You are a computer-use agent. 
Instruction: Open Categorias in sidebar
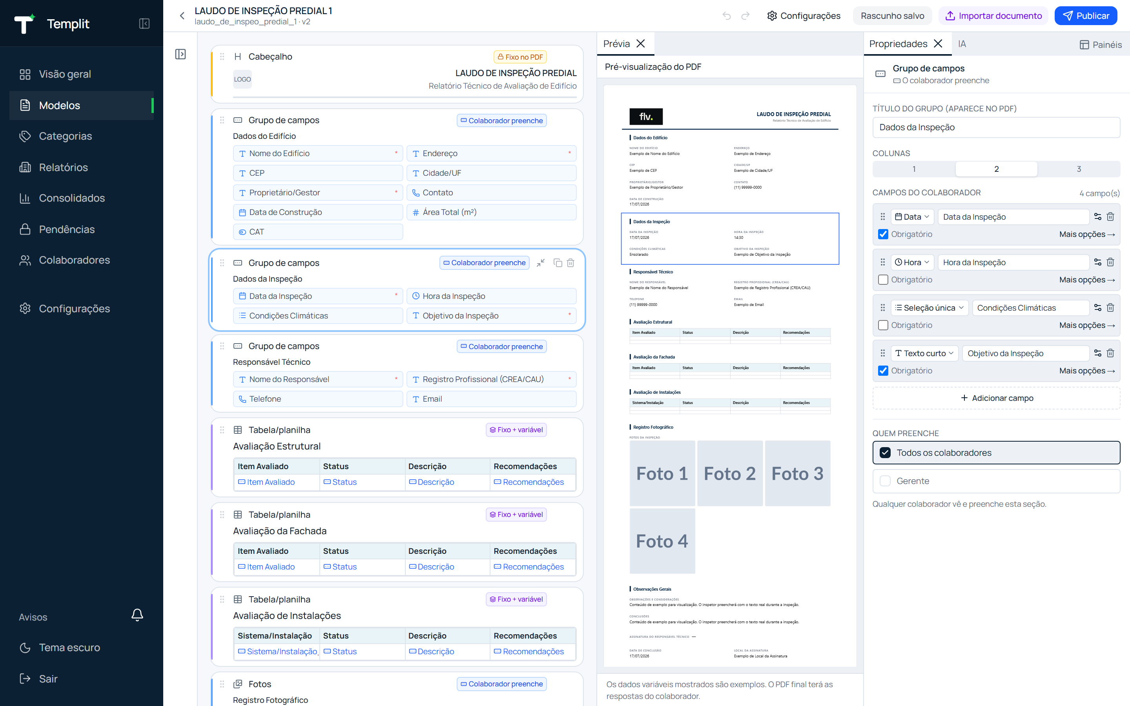click(x=81, y=136)
